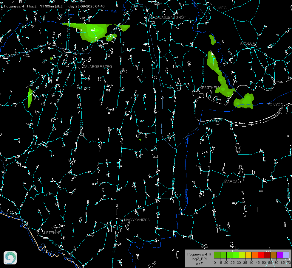Click the '10' tick value on legend scale
This screenshot has width=292, height=268.
coord(214,263)
